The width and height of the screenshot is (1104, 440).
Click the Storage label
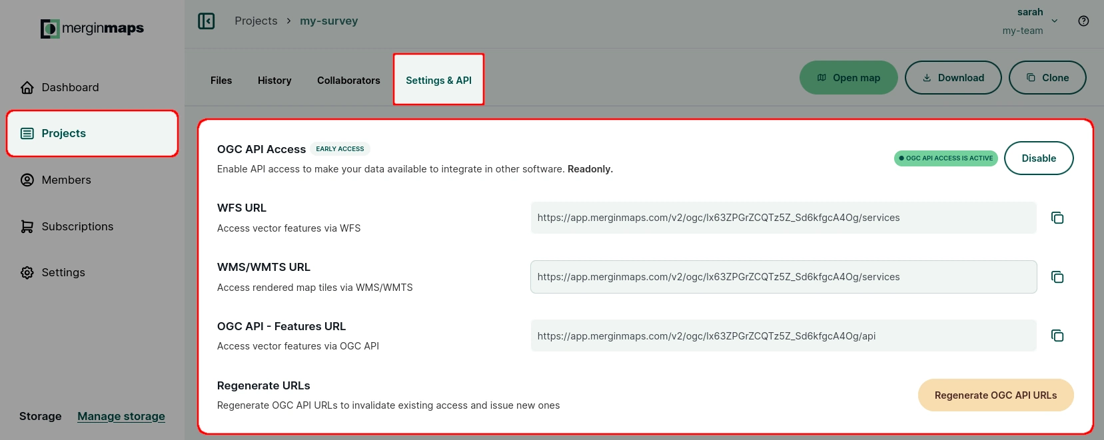pos(40,416)
